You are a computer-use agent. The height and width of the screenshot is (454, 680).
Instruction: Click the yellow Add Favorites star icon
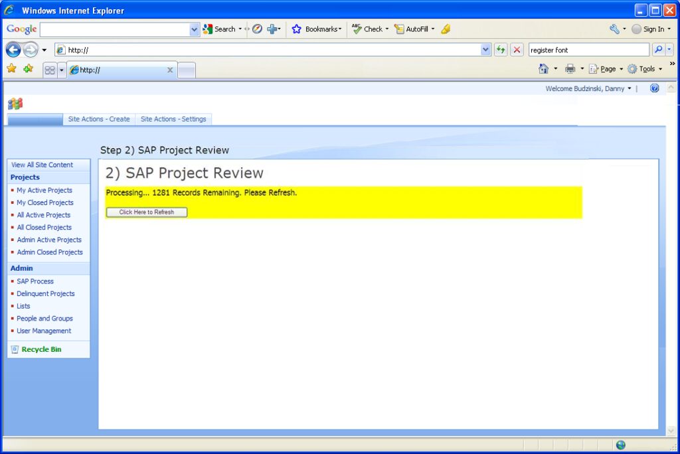pos(11,68)
